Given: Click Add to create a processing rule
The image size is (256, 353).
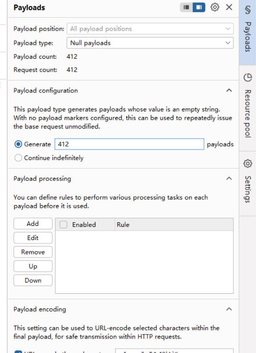Looking at the screenshot, I should (33, 223).
